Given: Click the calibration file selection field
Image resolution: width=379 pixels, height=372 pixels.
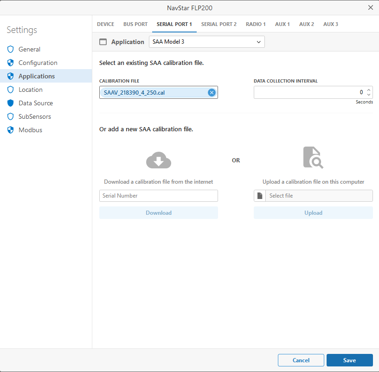Looking at the screenshot, I should click(159, 92).
